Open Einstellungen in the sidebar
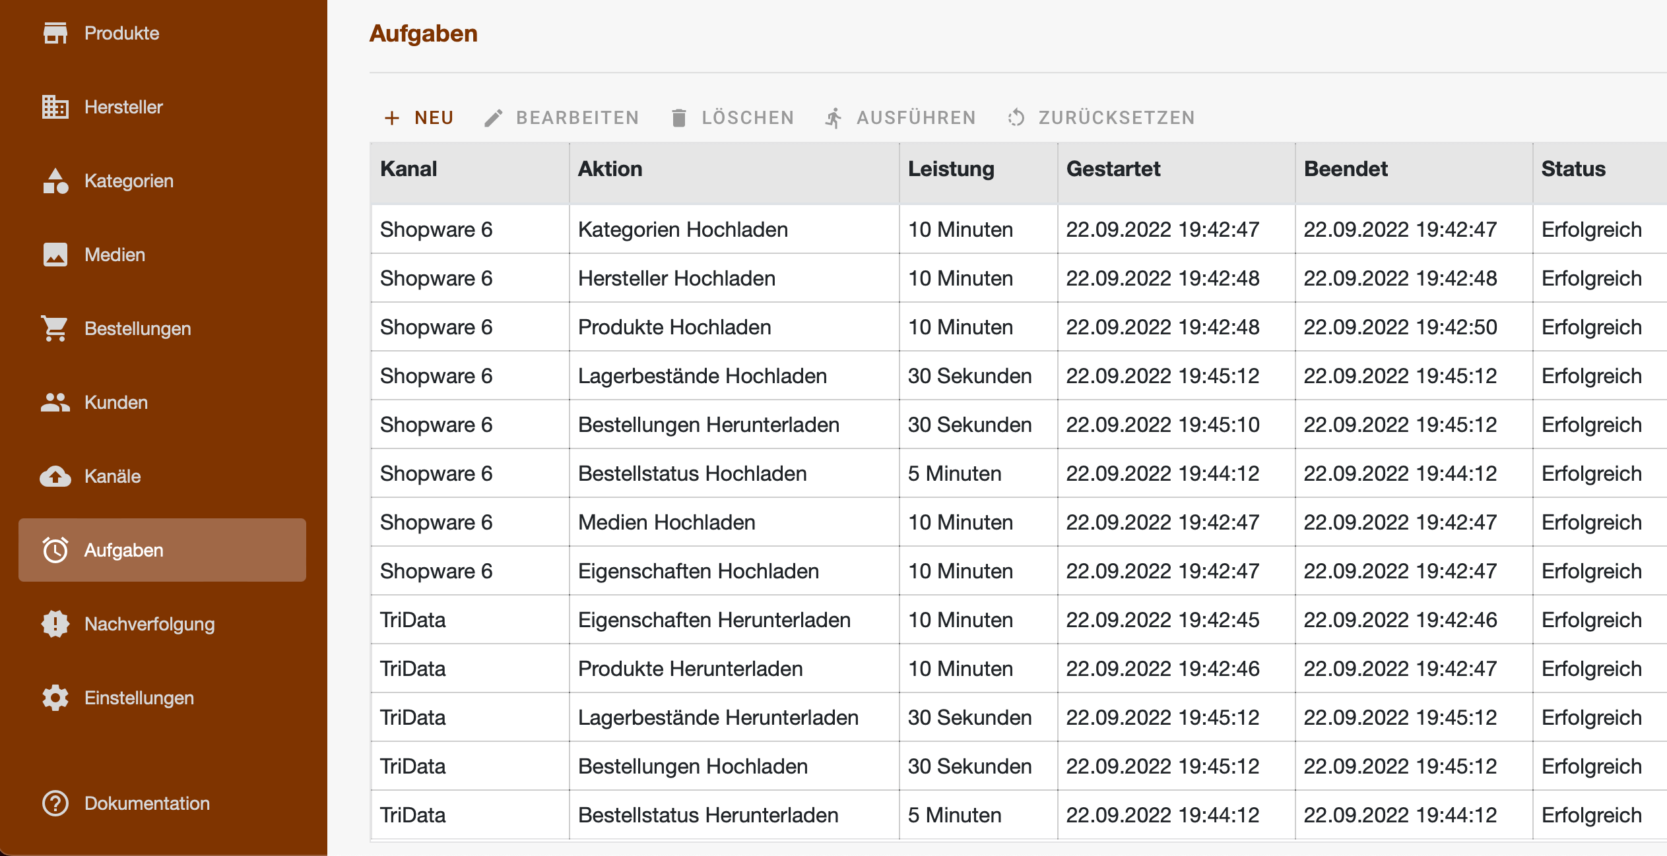This screenshot has width=1667, height=856. [162, 698]
